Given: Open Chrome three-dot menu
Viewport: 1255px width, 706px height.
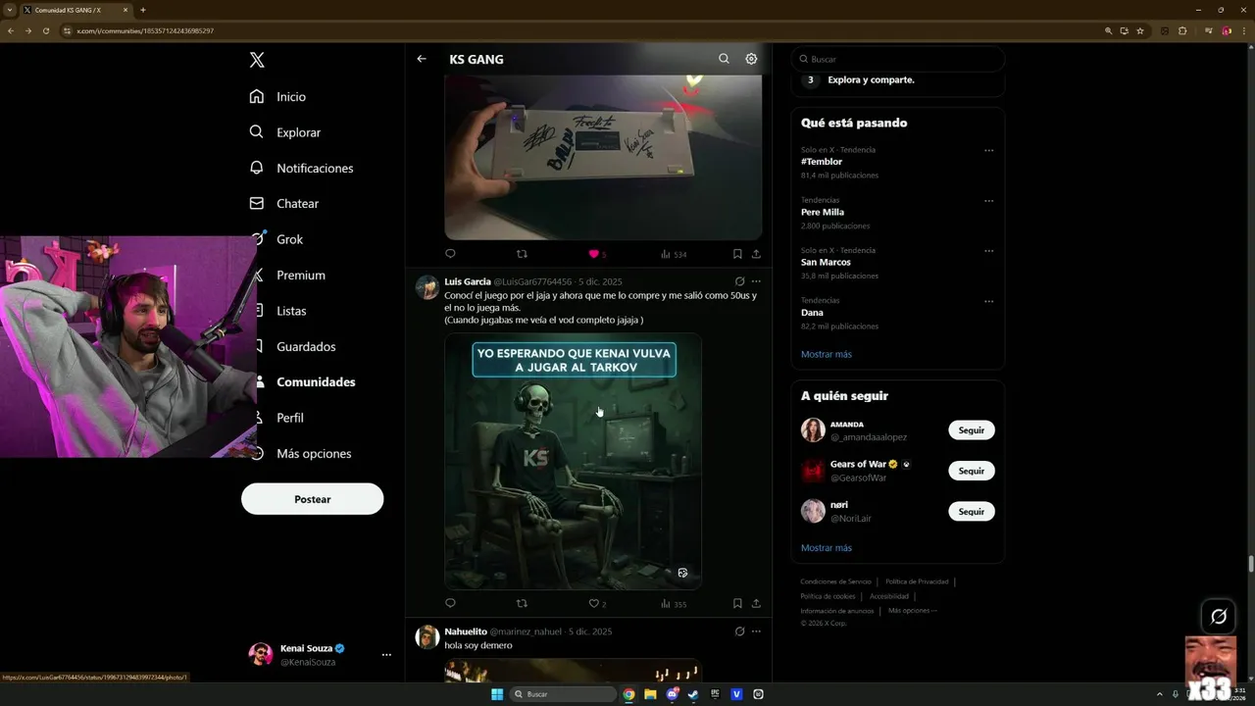Looking at the screenshot, I should (1243, 30).
